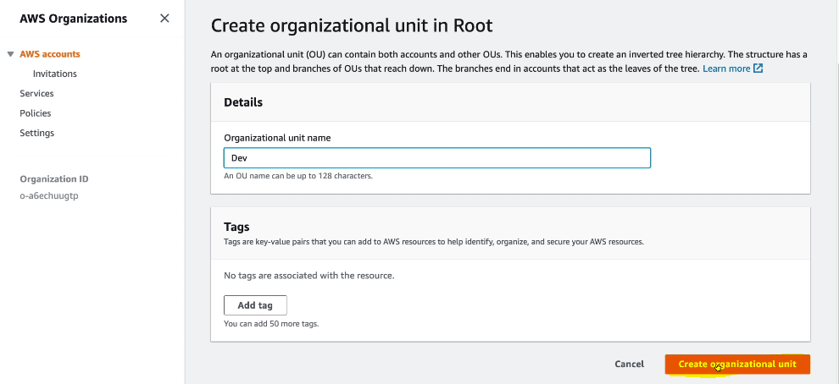Click the Details section header
The width and height of the screenshot is (839, 384).
coord(243,102)
